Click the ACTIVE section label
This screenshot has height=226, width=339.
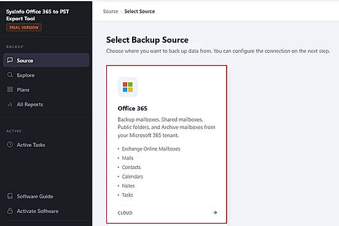(x=14, y=131)
